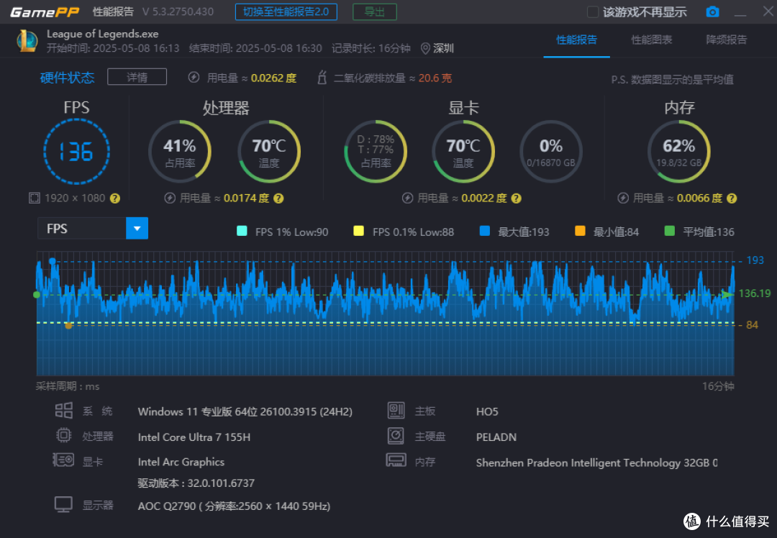Click the help icon beside GPU power 0.0022 度
Image resolution: width=777 pixels, height=538 pixels.
pyautogui.click(x=516, y=199)
